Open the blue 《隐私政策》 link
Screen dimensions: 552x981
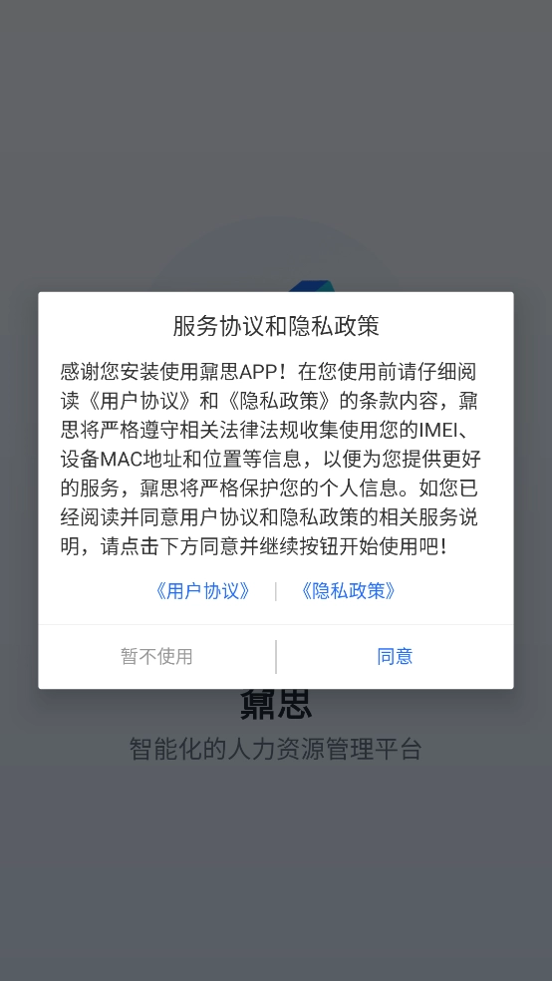click(x=348, y=590)
